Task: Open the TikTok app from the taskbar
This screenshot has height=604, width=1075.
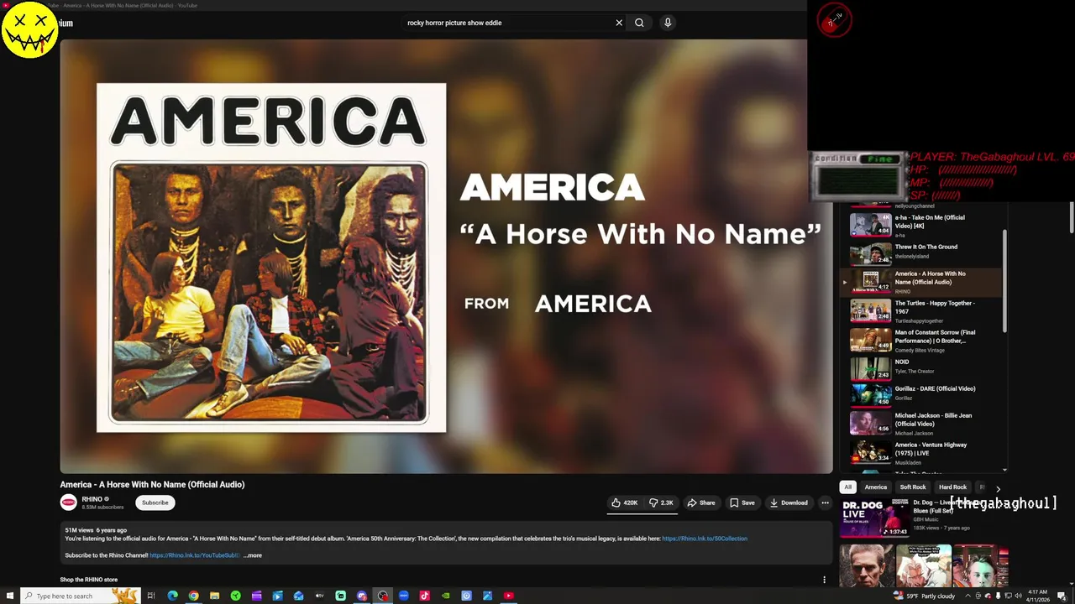Action: tap(424, 596)
